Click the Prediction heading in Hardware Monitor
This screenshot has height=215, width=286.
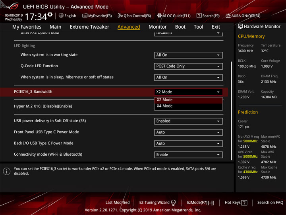248,112
